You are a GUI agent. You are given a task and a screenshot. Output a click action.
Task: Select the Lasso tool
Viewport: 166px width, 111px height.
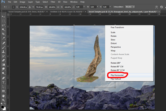pos(4,25)
